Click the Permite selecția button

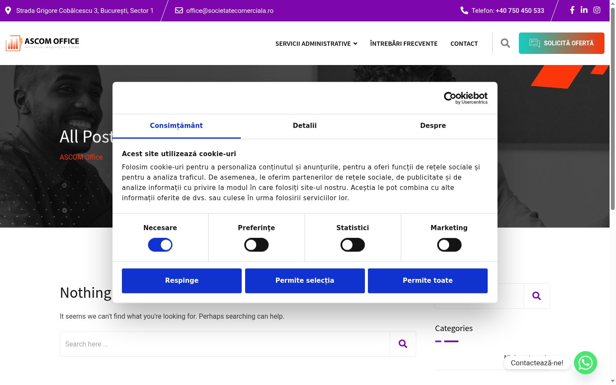click(x=305, y=281)
